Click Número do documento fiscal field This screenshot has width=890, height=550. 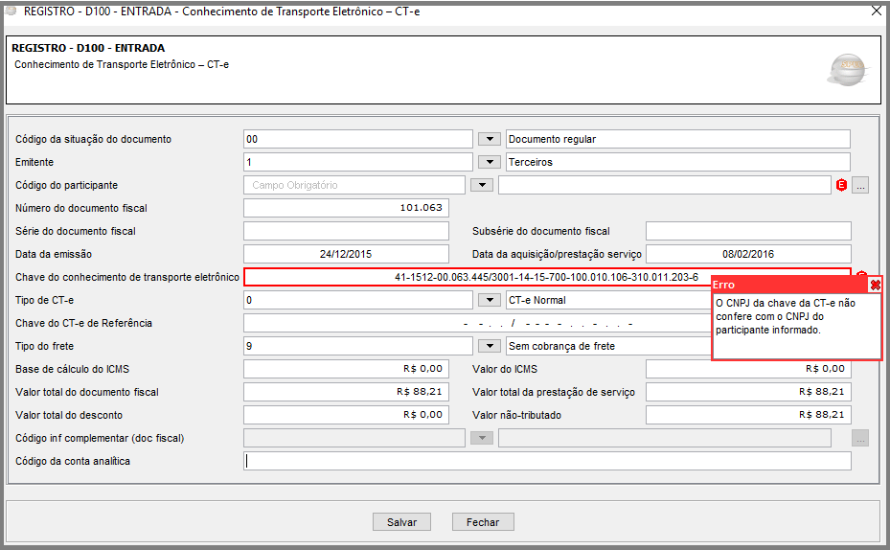click(x=346, y=208)
